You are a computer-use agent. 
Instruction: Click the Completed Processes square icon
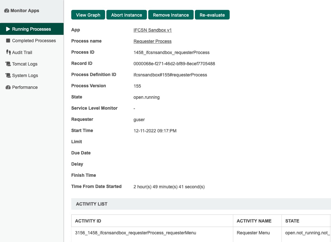coord(8,41)
